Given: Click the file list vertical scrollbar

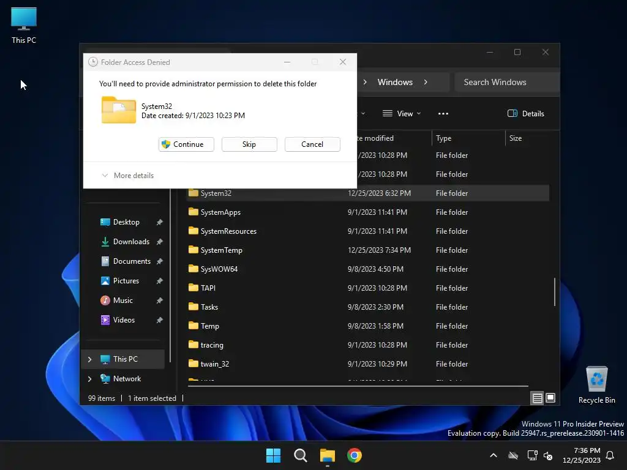Looking at the screenshot, I should 555,292.
